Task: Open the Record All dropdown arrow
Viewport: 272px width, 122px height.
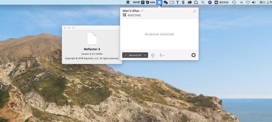Action: tap(145, 55)
